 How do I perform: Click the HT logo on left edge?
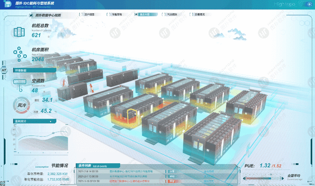point(4,70)
